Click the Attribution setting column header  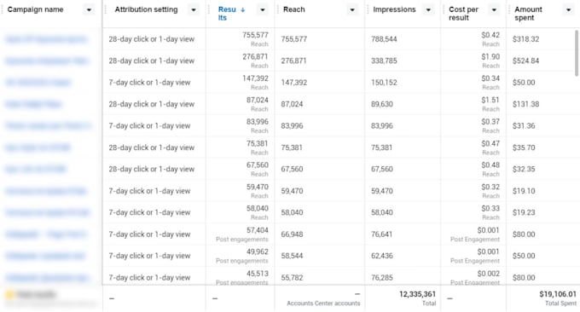(x=146, y=9)
